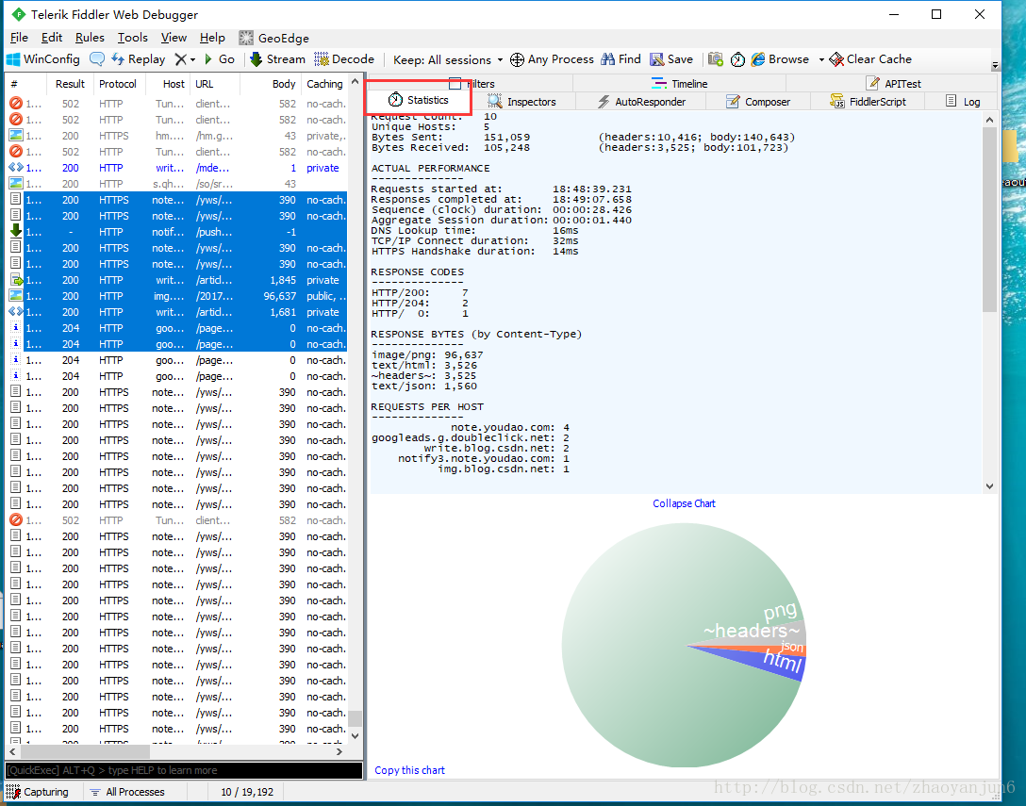
Task: Sort sessions by the Result column
Action: click(x=70, y=84)
